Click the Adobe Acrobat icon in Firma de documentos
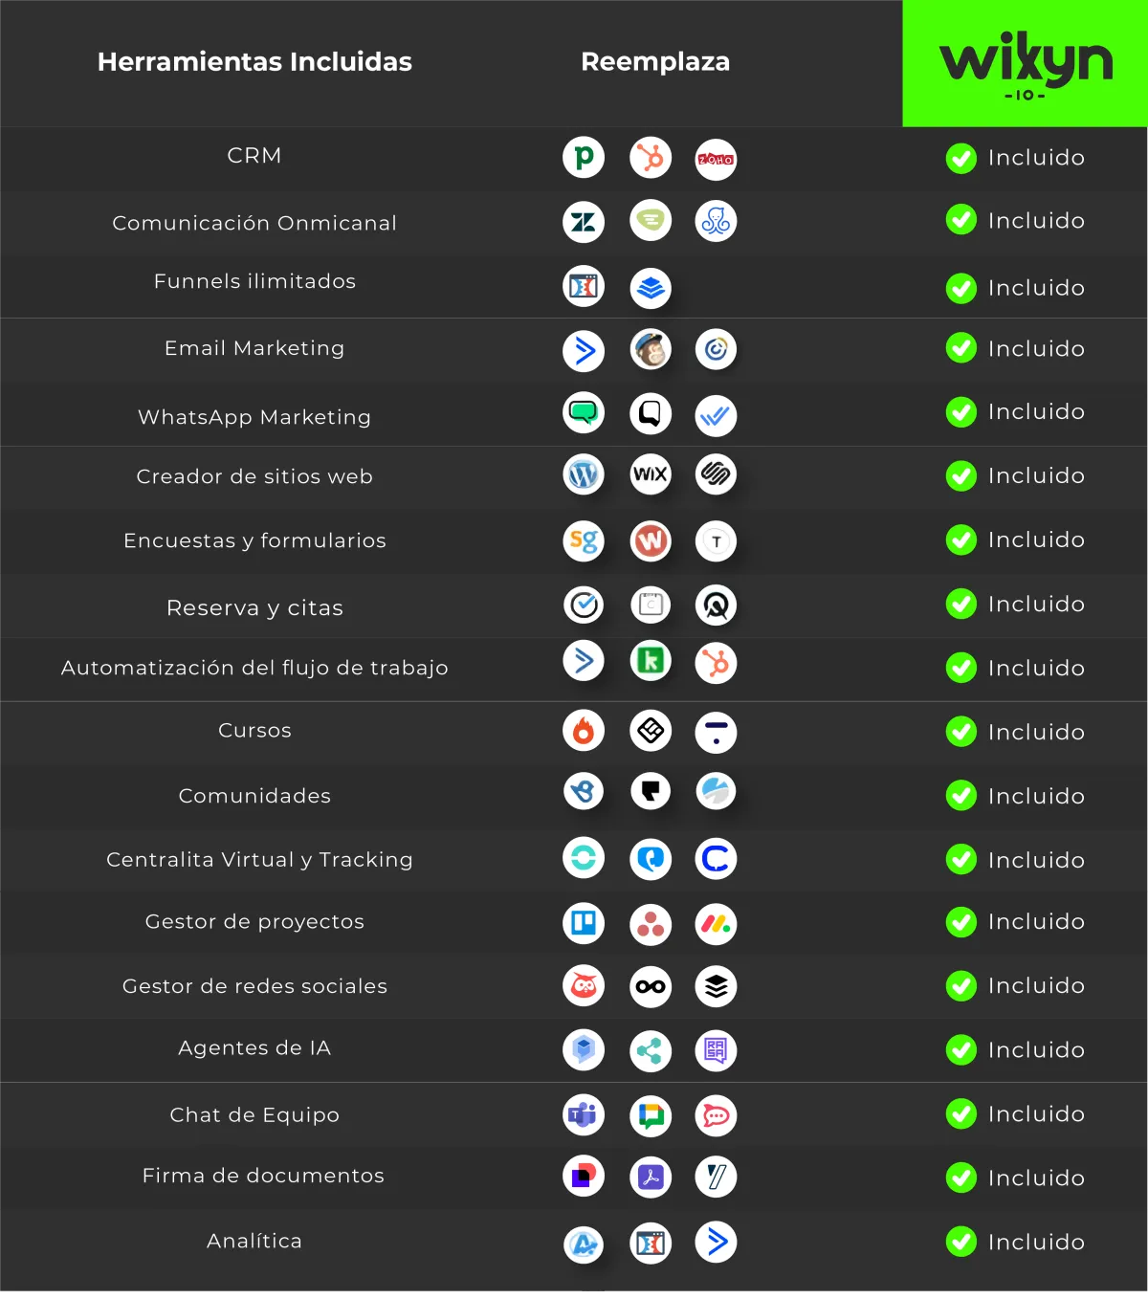The width and height of the screenshot is (1148, 1299). tap(651, 1178)
